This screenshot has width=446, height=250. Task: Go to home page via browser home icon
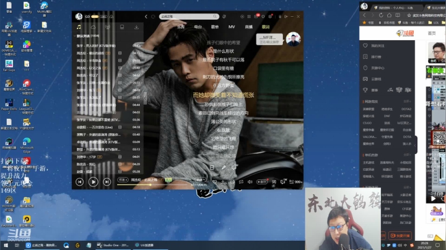(x=389, y=15)
